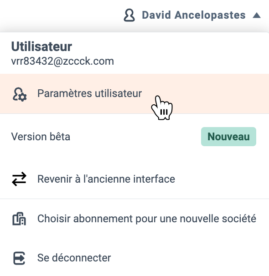Click Se déconnecter to sign out

click(134, 258)
